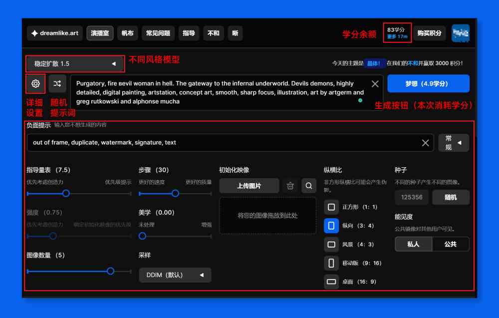The height and width of the screenshot is (318, 499).
Task: Click the blue 梦想 generate button
Action: click(428, 84)
